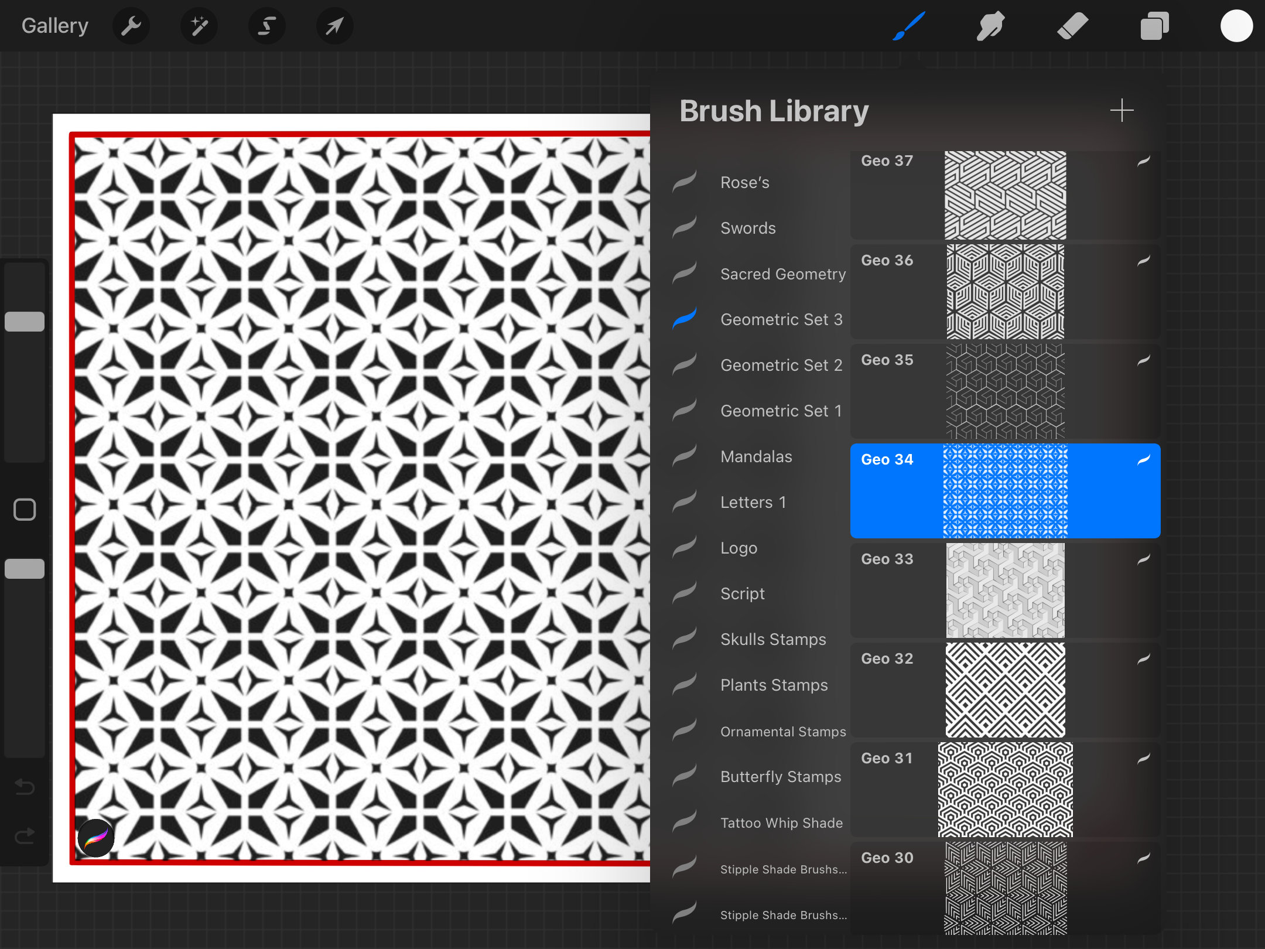Screen dimensions: 1265x949
Task: Click the brush size slider handle
Action: pos(25,322)
